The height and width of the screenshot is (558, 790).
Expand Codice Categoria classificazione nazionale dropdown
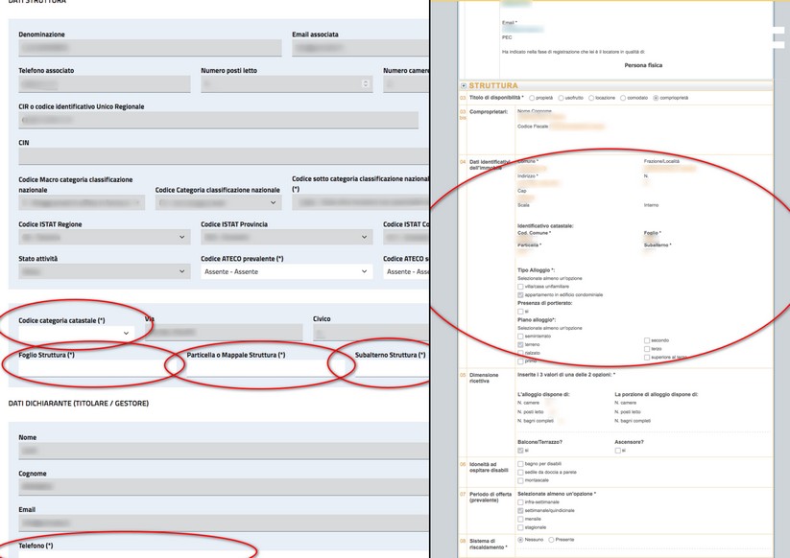click(x=219, y=203)
